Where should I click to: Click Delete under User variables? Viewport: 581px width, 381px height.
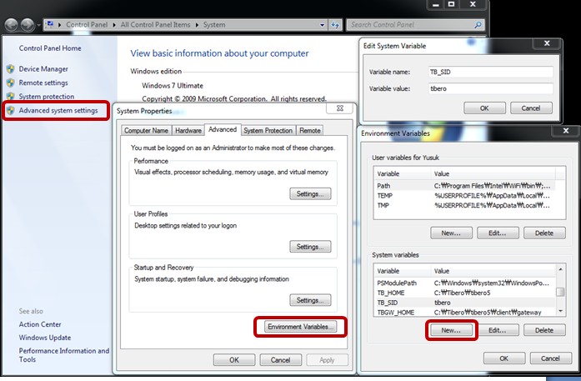click(544, 233)
